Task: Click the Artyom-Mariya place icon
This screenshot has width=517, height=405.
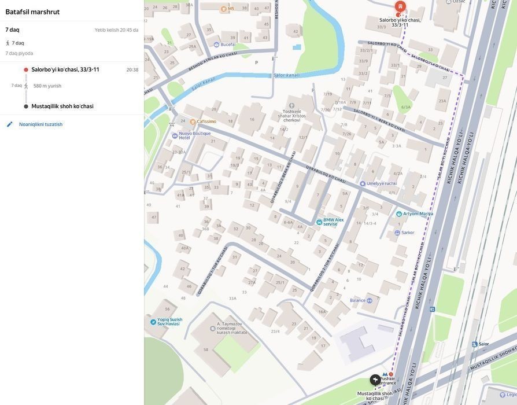Action: (x=399, y=213)
